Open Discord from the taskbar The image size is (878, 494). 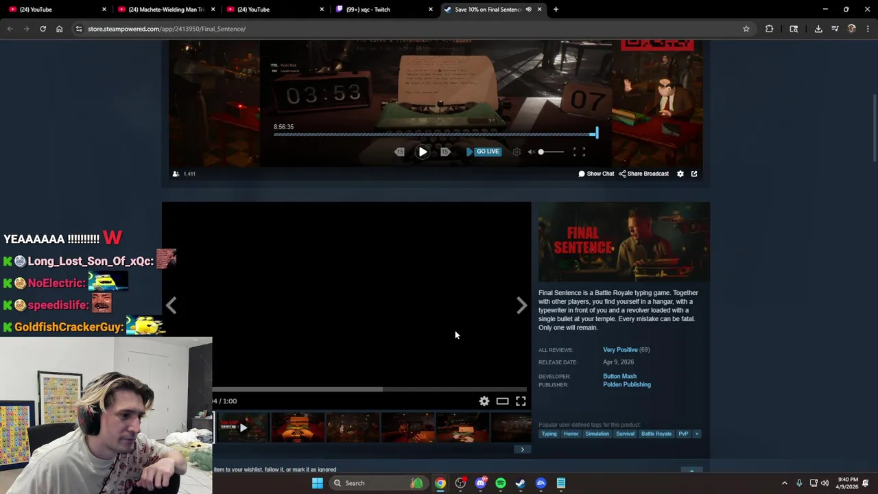pos(481,483)
